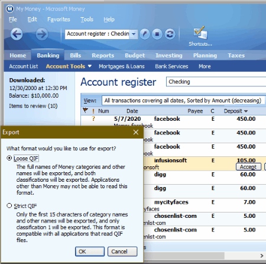Click the 105.00 deposit amount
The image size is (266, 264).
click(x=246, y=160)
